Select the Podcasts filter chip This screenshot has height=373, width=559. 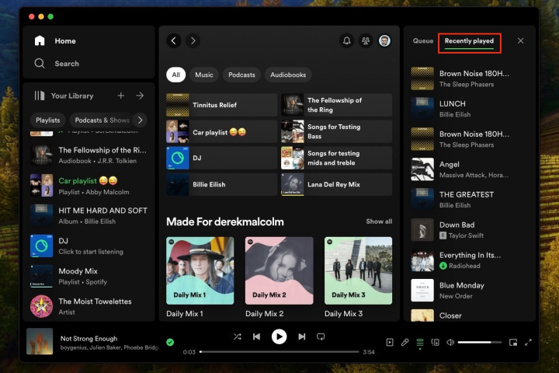(241, 75)
